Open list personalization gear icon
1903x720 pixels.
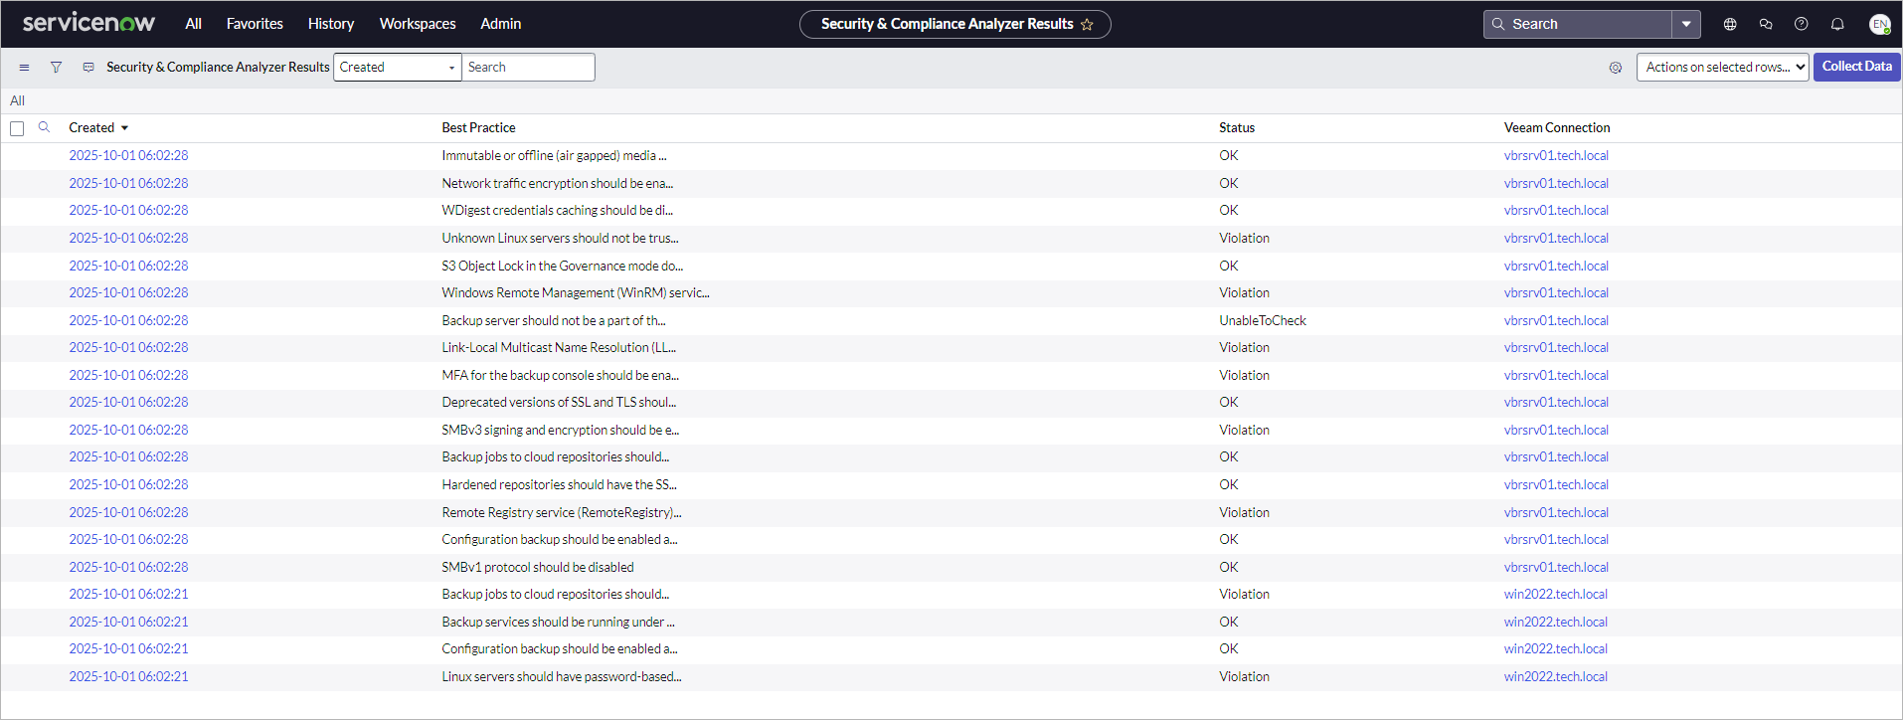[x=1616, y=68]
